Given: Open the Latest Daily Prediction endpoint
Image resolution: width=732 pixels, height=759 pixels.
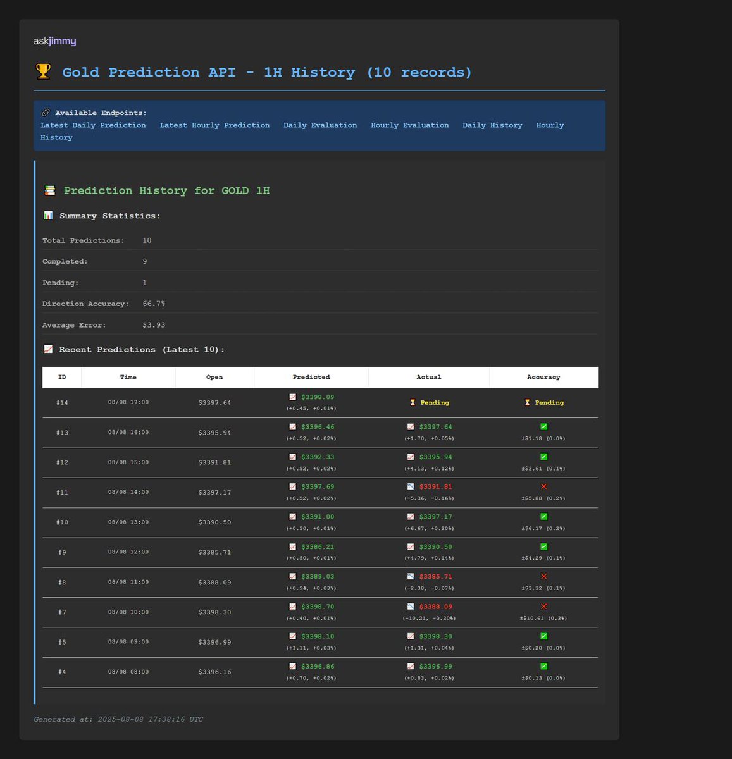Looking at the screenshot, I should (x=93, y=125).
